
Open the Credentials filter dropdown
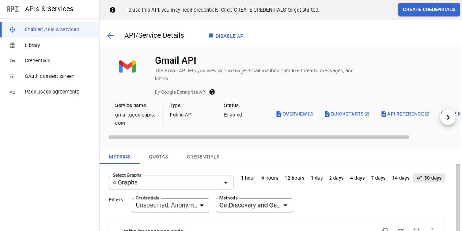click(x=171, y=205)
